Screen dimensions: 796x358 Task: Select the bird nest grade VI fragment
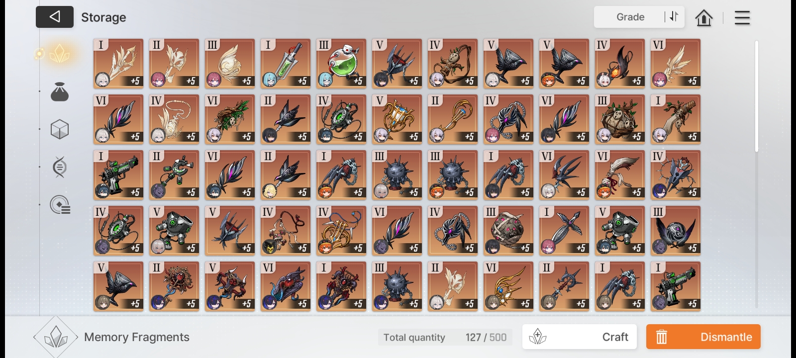coord(230,119)
